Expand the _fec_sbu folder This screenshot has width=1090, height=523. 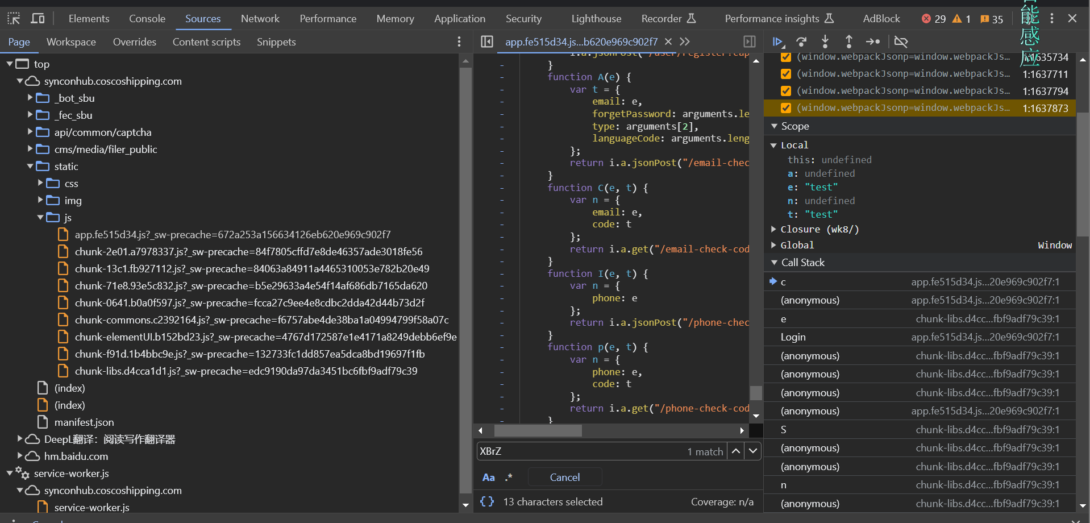[30, 115]
